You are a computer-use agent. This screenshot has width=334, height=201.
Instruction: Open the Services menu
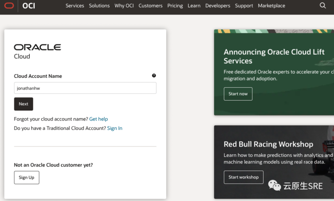coord(75,6)
